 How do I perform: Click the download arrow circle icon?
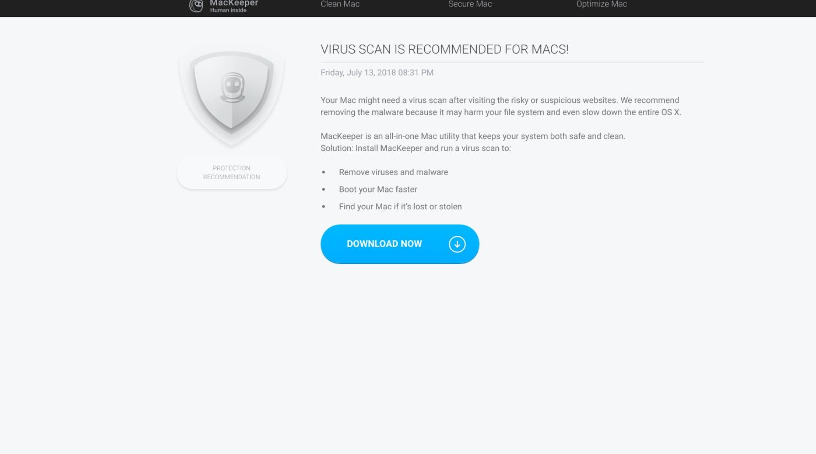[x=457, y=244]
